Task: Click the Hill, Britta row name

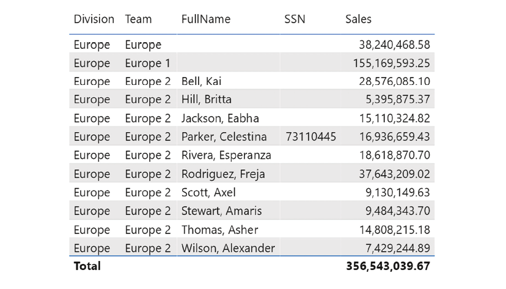Action: 206,100
